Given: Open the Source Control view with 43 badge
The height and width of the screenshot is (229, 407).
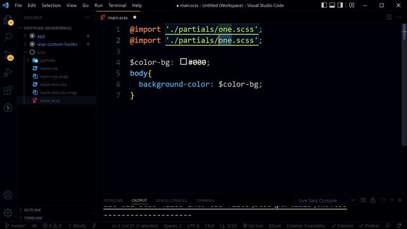Looking at the screenshot, I should pos(8,55).
